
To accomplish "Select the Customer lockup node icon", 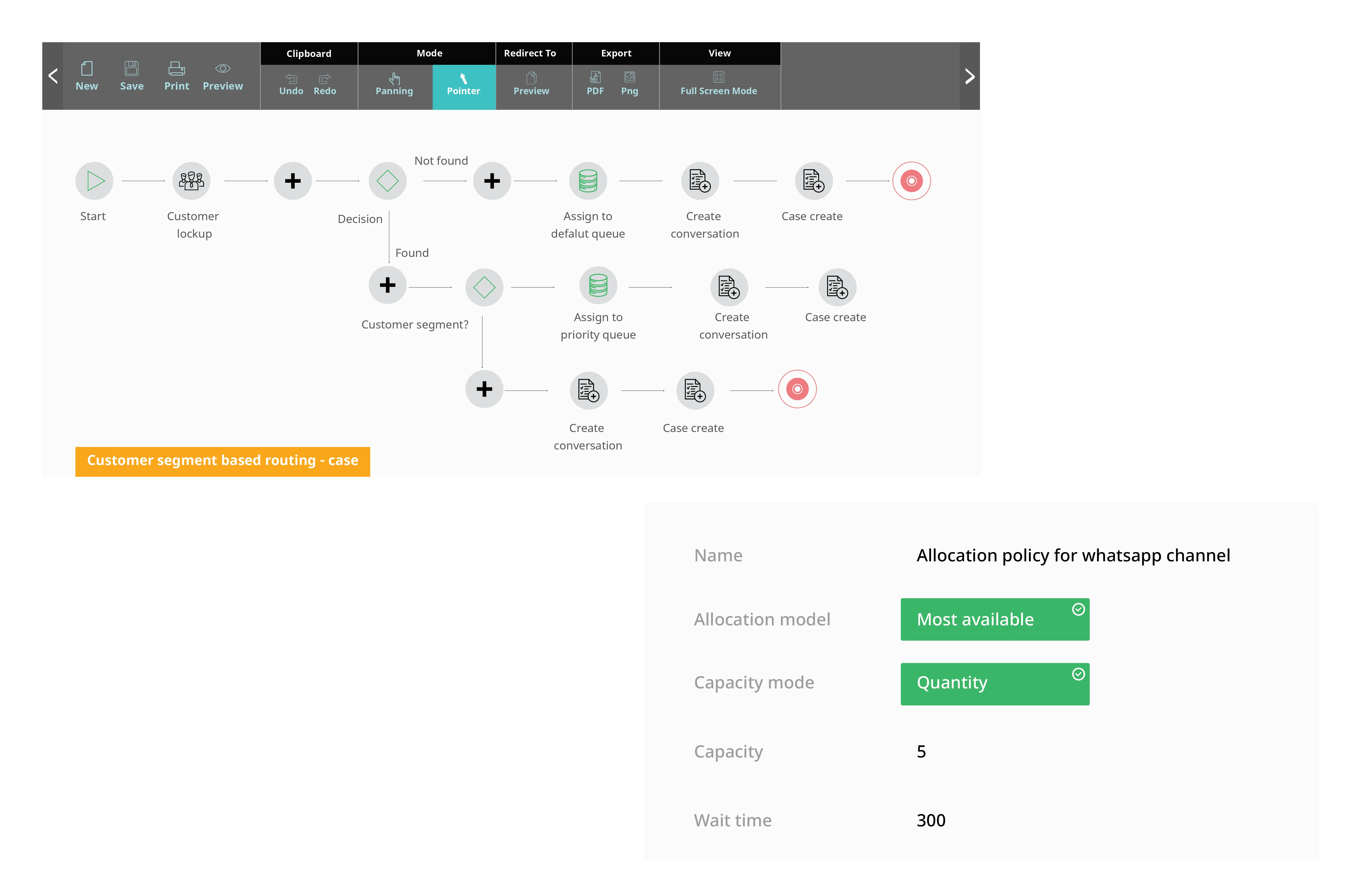I will pyautogui.click(x=192, y=181).
